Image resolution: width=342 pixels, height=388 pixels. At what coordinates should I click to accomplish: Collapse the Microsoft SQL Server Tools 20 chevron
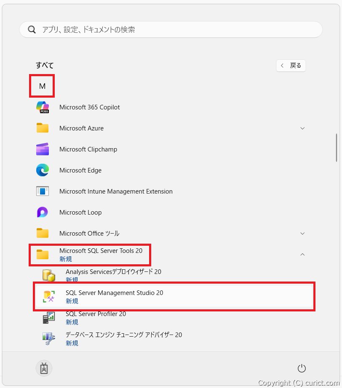click(x=302, y=254)
